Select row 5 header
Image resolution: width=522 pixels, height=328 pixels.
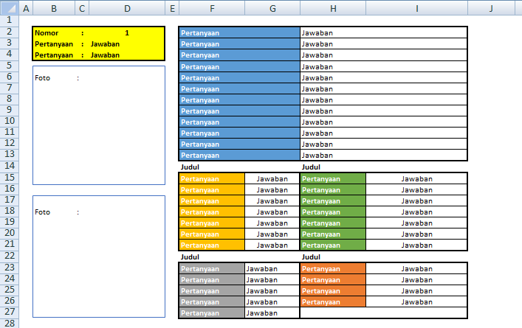click(x=10, y=66)
